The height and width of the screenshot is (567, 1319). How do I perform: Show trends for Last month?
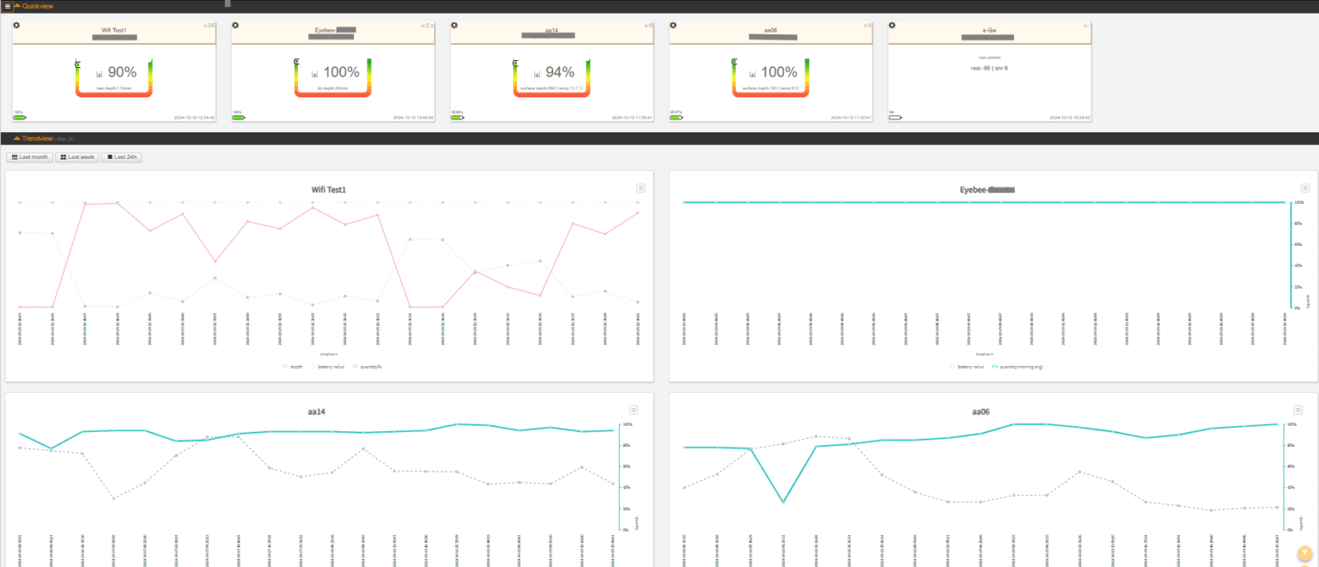(x=30, y=157)
